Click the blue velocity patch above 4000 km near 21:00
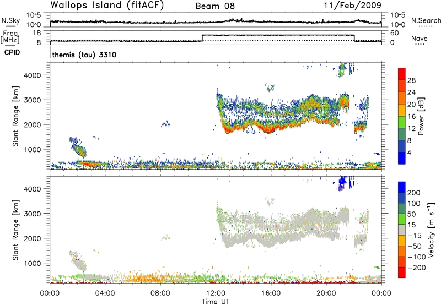The height and width of the screenshot is (305, 441). [342, 183]
